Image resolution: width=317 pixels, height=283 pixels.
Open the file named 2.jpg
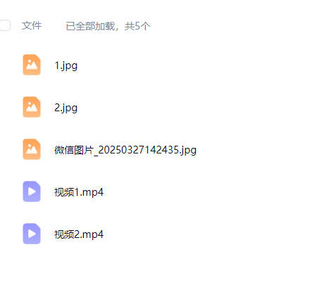click(x=66, y=108)
